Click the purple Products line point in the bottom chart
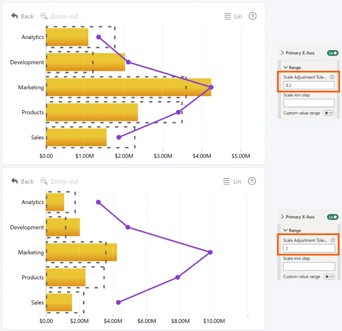342x331 pixels. [x=177, y=277]
